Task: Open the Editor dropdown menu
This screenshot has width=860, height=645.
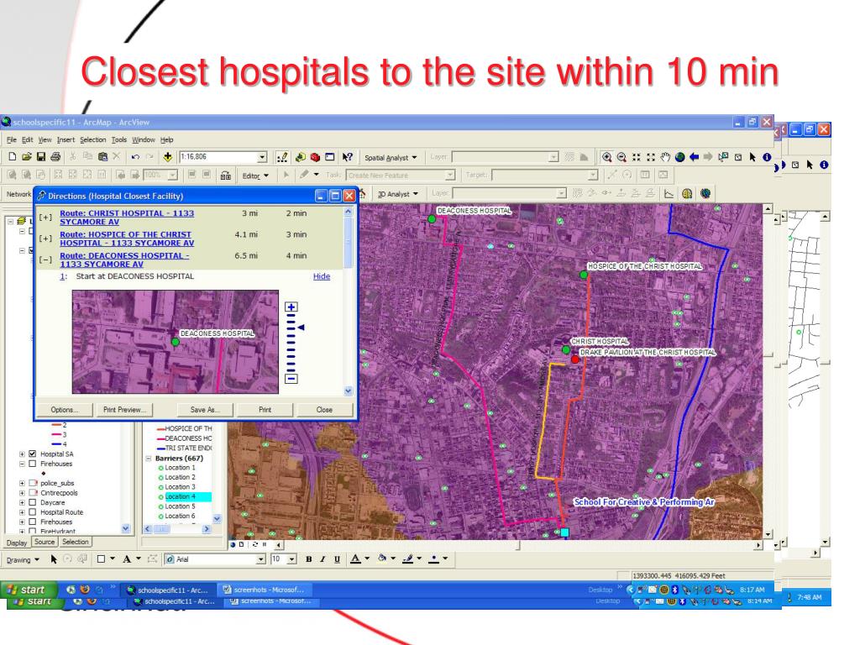Action: pyautogui.click(x=255, y=176)
